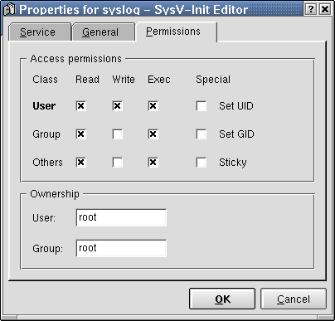This screenshot has height=321, width=335.
Task: Enable the Set UID checkbox
Action: [201, 106]
